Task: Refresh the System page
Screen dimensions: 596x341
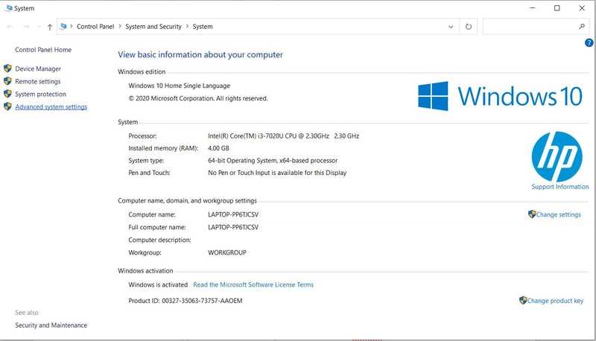Action: click(469, 27)
